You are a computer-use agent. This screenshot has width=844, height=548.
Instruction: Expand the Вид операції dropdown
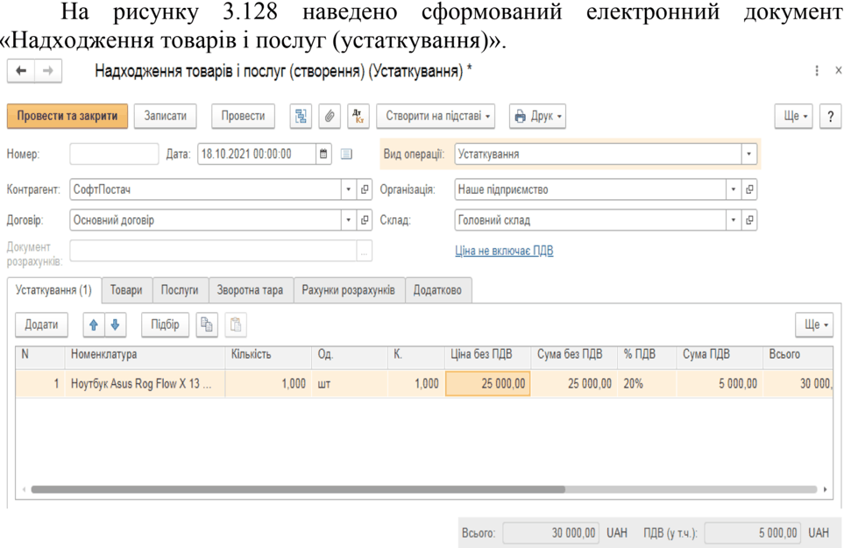pos(748,154)
